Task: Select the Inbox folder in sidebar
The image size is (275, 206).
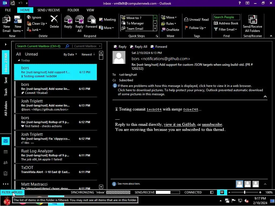Action: tap(6, 62)
